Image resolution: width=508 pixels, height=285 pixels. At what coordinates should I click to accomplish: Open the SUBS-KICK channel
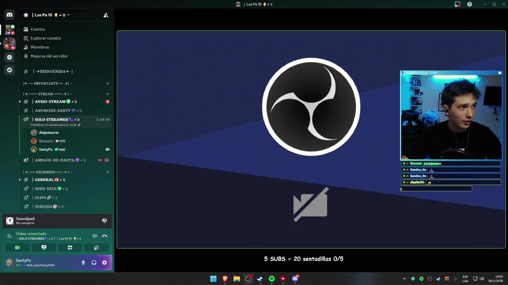click(51, 189)
